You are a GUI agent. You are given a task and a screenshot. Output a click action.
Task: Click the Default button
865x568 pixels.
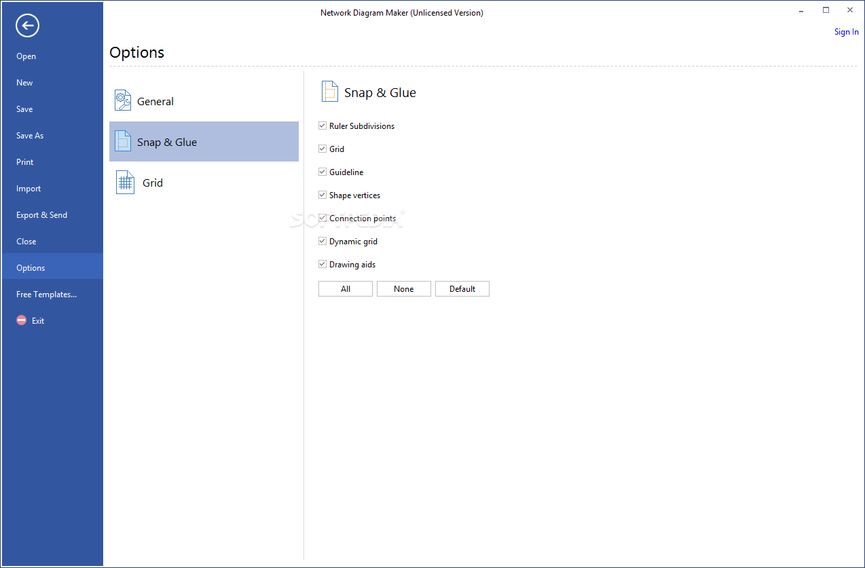click(462, 289)
